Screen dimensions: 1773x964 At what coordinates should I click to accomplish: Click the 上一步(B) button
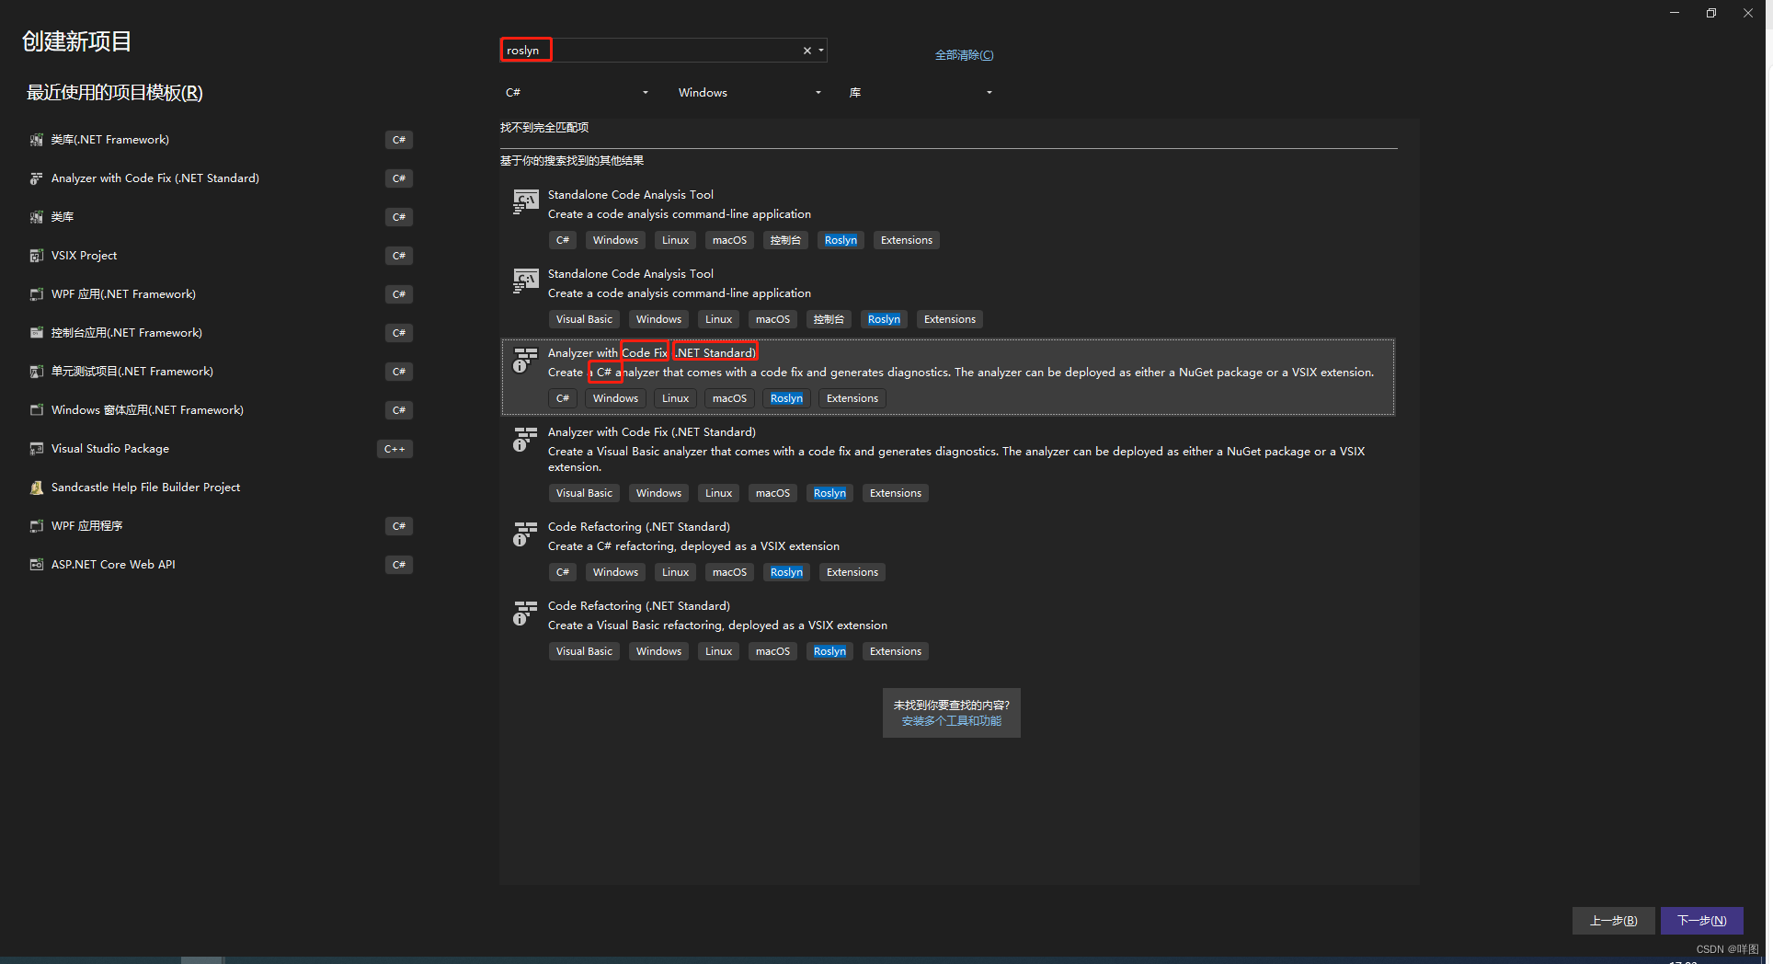1613,921
